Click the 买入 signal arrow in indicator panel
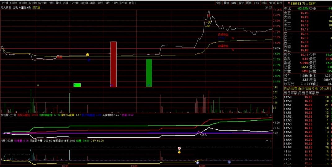 (204, 135)
